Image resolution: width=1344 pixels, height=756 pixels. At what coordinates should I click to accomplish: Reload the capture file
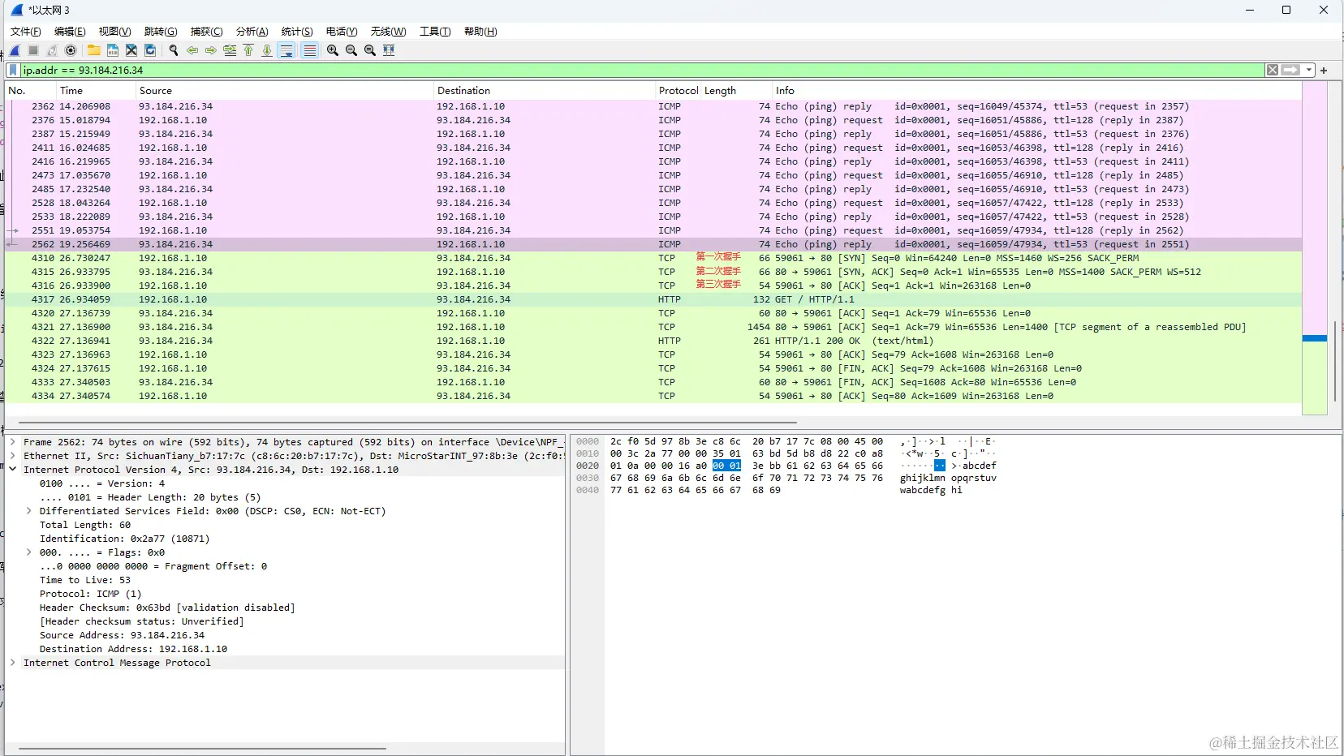click(150, 50)
